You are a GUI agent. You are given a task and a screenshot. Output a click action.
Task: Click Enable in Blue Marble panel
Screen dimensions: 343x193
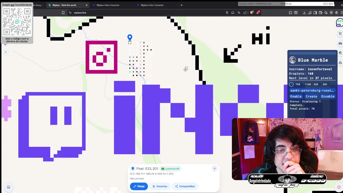tap(296, 96)
